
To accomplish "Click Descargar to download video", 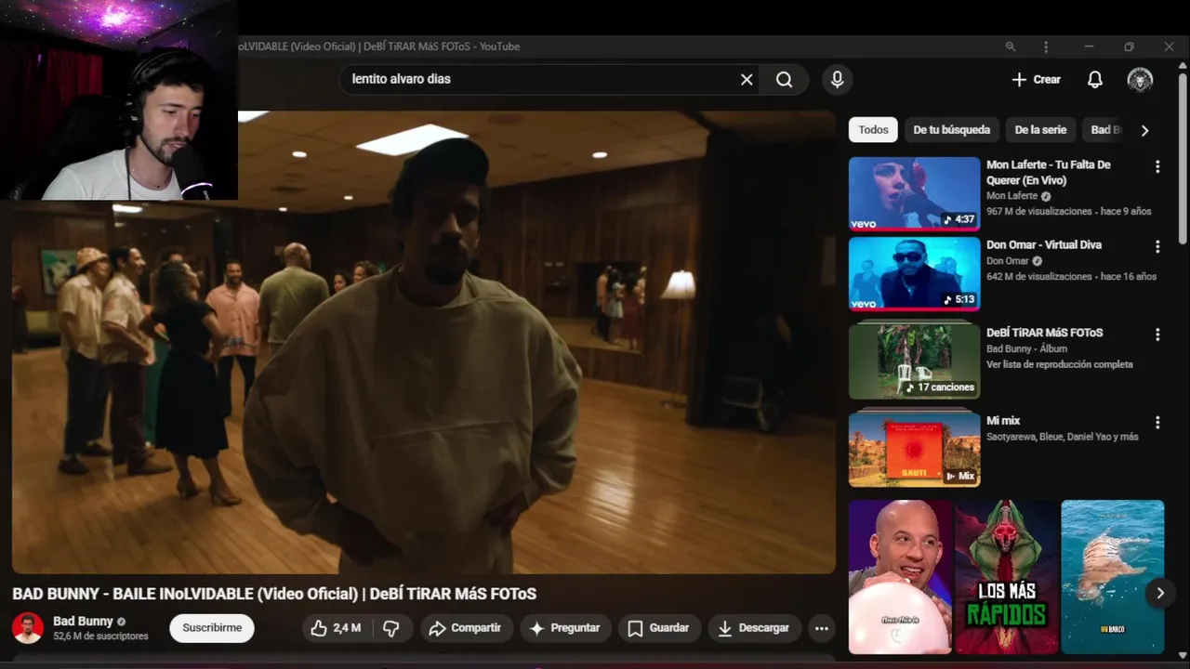I will (x=753, y=629).
